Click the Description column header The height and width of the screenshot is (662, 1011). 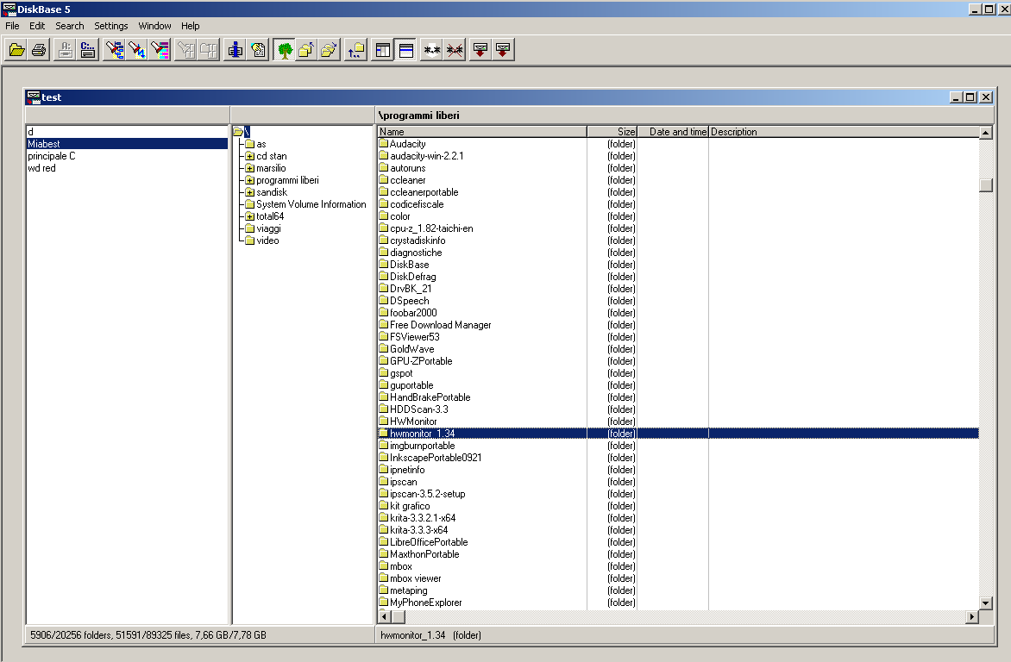(844, 132)
